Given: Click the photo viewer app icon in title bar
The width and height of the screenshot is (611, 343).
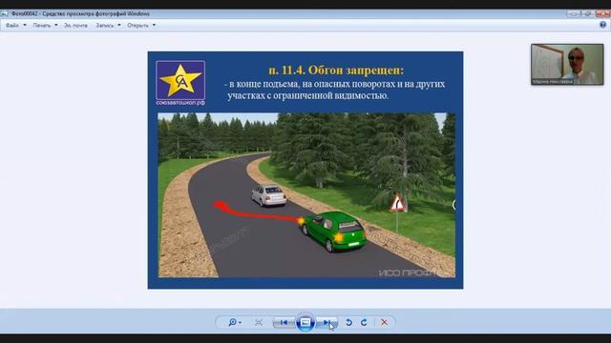Looking at the screenshot, I should tap(4, 13).
